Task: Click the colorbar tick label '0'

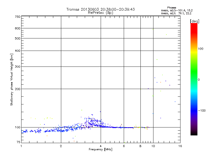Action: [199, 80]
